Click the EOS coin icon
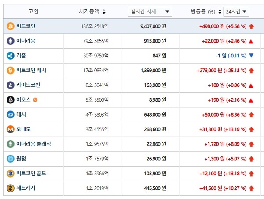The height and width of the screenshot is (199, 264). click(x=10, y=100)
